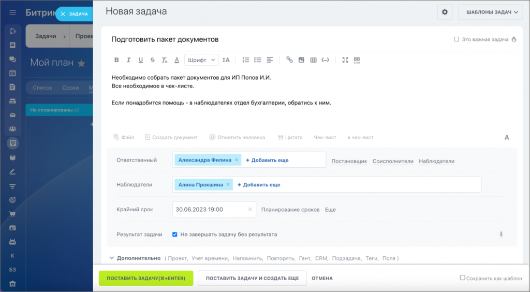Expand the "Дополнительно" section

coord(138,258)
